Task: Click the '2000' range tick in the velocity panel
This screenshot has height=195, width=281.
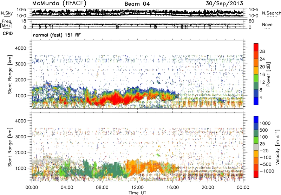Action: [21, 152]
